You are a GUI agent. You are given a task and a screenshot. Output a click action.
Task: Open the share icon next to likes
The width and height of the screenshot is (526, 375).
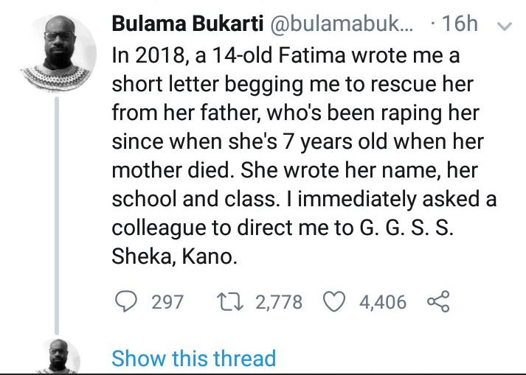[437, 301]
